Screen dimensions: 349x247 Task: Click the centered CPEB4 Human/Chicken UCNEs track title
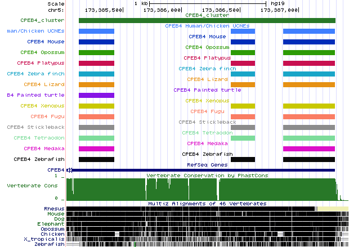206,26
